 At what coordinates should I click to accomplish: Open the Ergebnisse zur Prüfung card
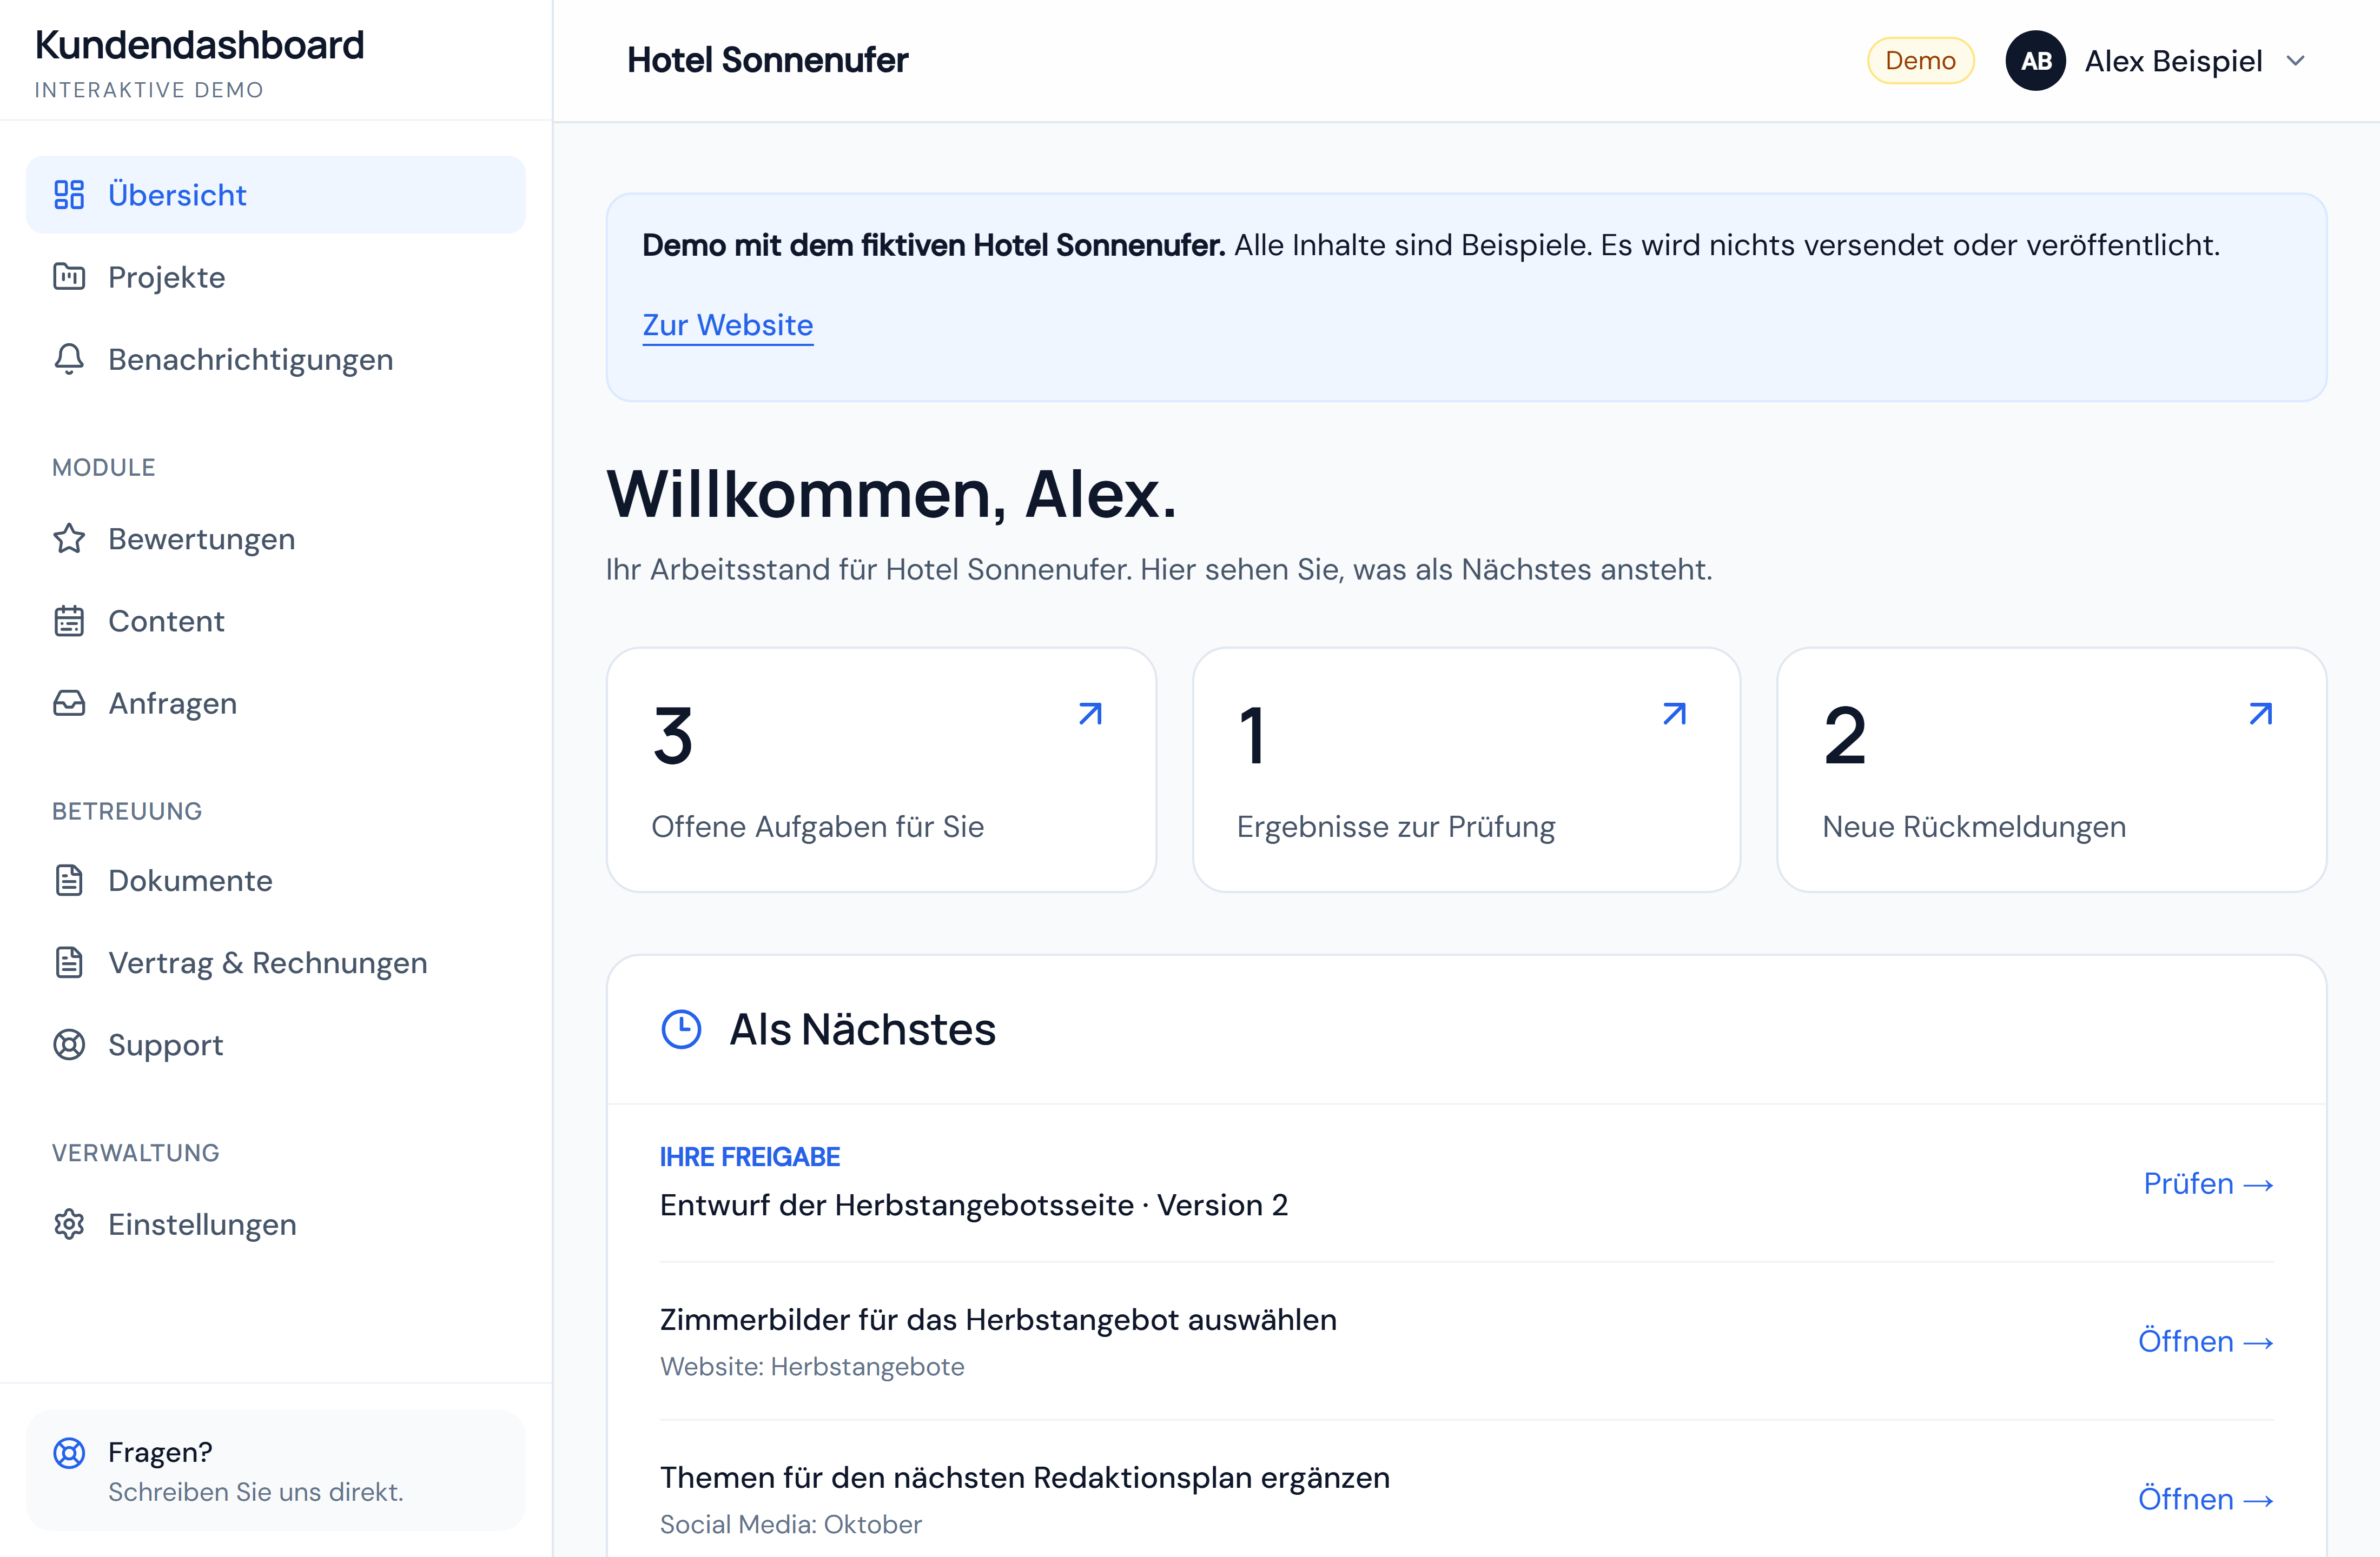(1466, 769)
